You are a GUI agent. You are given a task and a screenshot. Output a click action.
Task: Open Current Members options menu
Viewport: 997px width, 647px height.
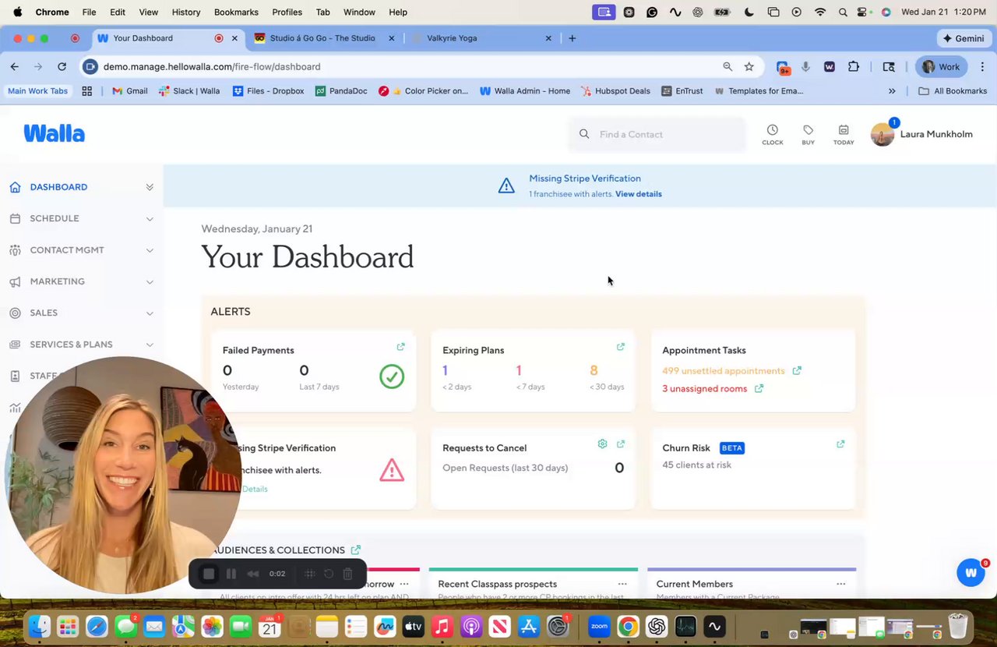[841, 584]
